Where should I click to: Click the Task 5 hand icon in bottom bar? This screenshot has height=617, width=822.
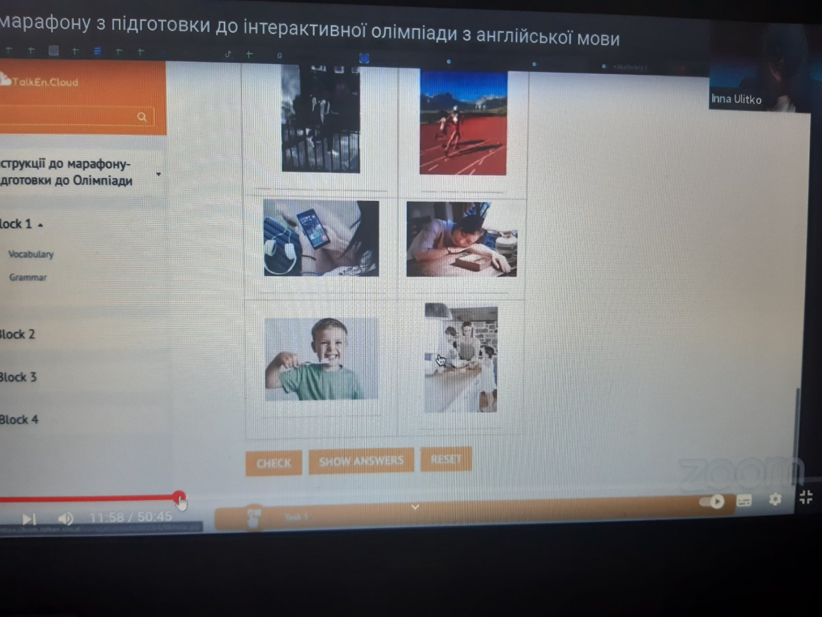click(x=254, y=517)
